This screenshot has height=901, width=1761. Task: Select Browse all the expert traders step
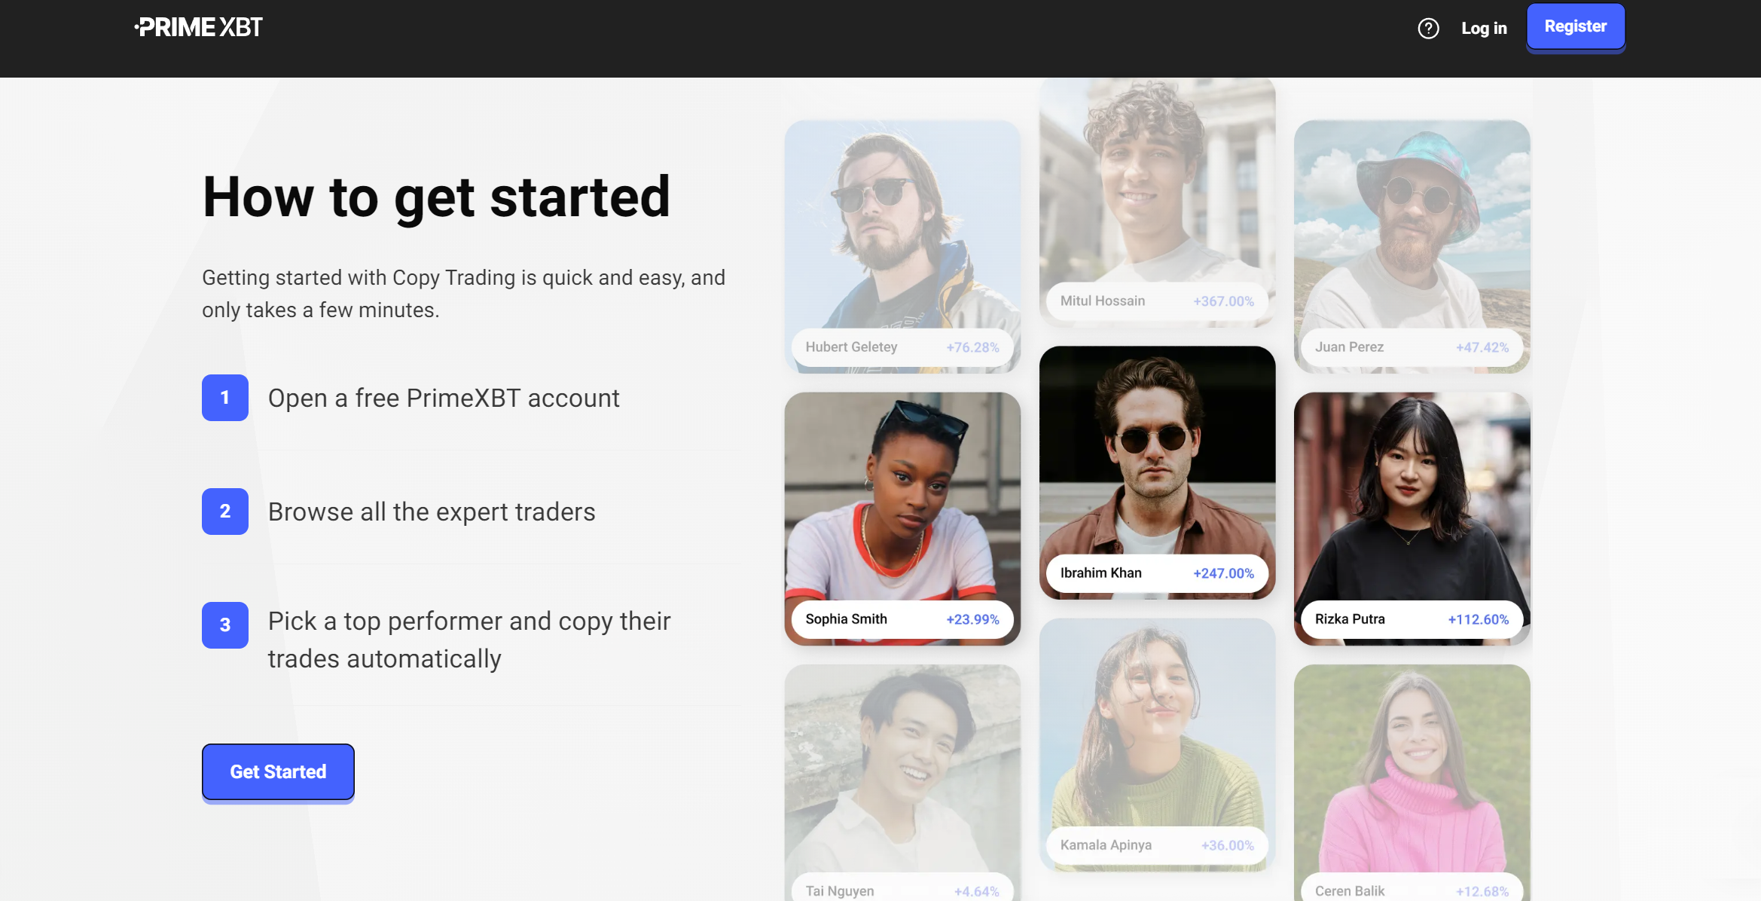tap(432, 512)
